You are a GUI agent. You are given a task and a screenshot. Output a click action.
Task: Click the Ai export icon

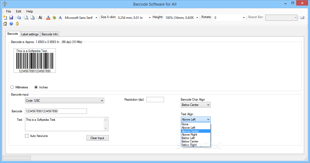click(40, 18)
